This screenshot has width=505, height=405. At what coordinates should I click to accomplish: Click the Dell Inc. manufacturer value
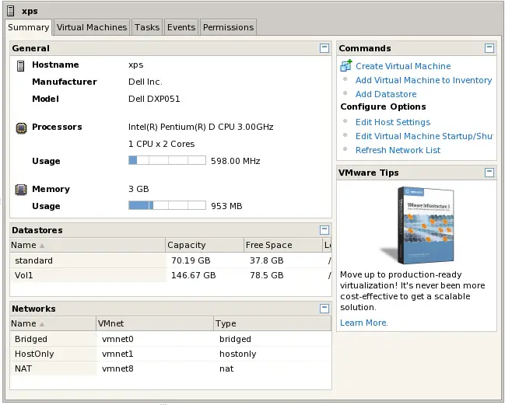pos(146,82)
